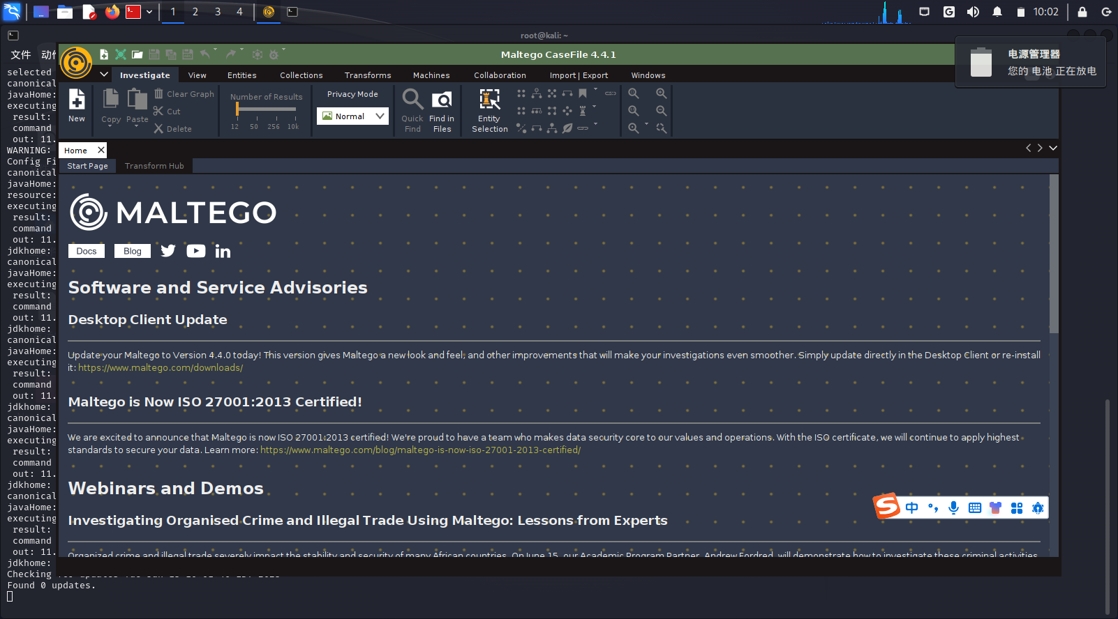1118x619 pixels.
Task: Open the Machines ribbon tab
Action: click(431, 75)
